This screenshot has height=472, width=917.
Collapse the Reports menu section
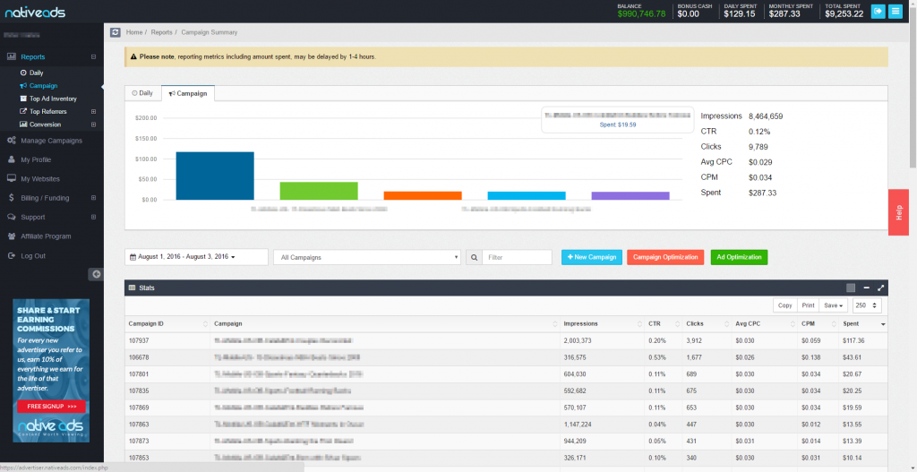[93, 56]
